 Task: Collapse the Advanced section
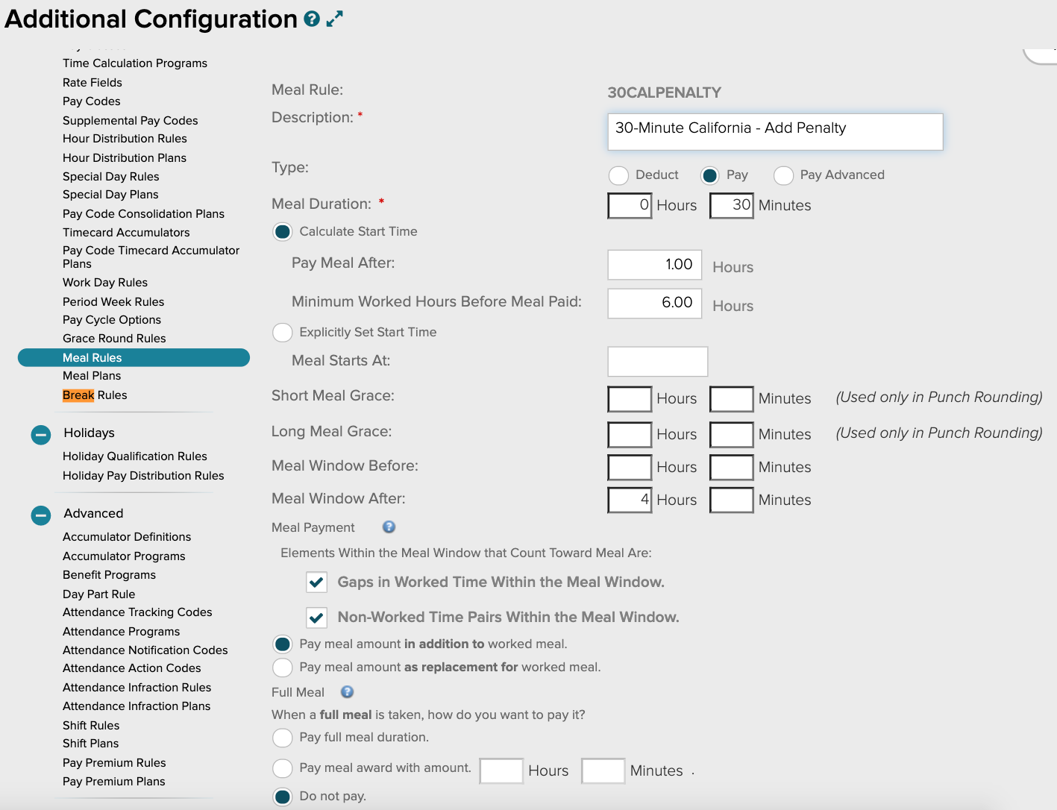coord(41,515)
